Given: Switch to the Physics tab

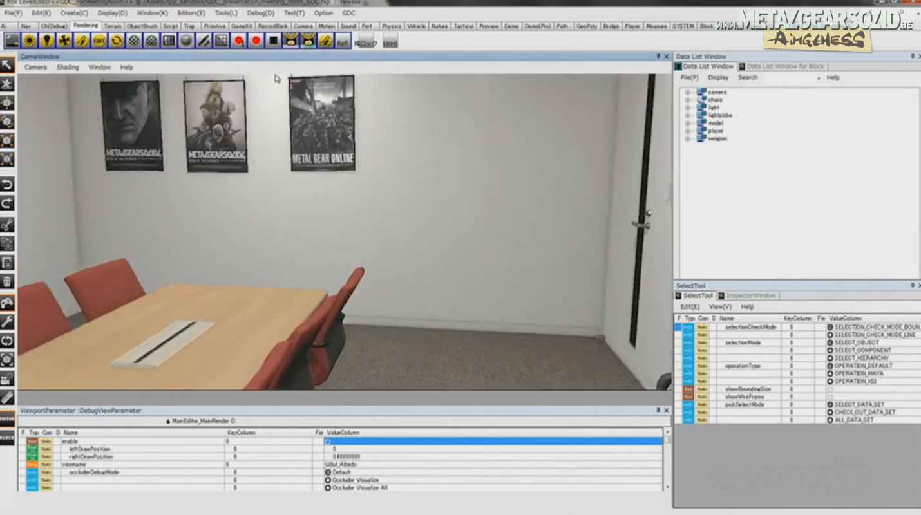Looking at the screenshot, I should [x=392, y=26].
